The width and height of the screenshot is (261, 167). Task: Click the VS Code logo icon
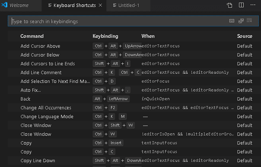click(4, 5)
